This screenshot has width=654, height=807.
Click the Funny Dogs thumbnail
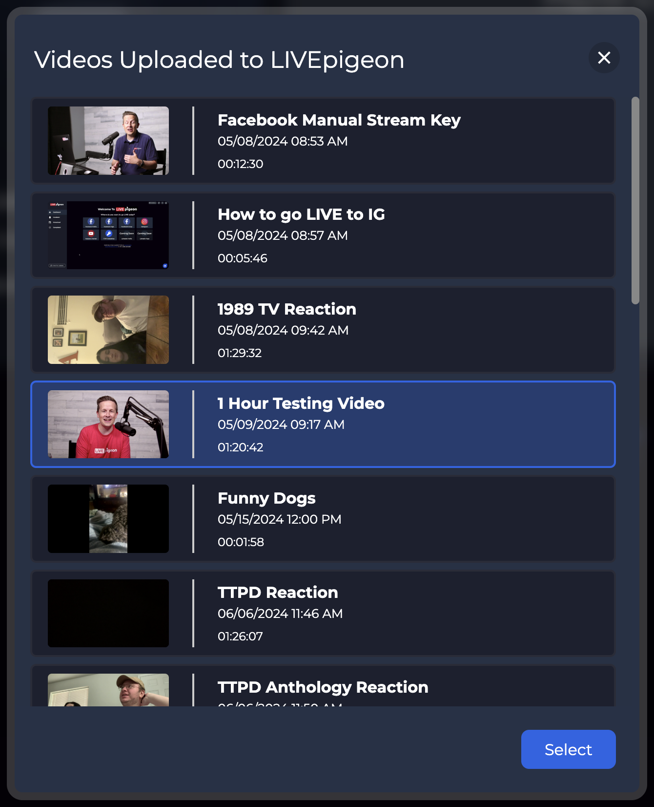coord(108,519)
